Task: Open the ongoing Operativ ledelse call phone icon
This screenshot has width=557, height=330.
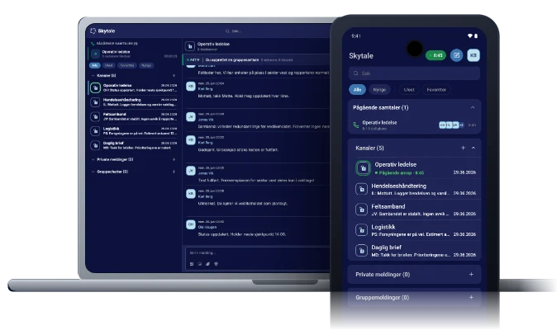Action: (355, 125)
